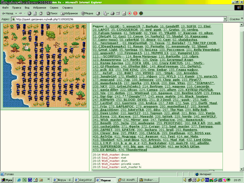Click the Edit page toolbar icon

[118, 13]
